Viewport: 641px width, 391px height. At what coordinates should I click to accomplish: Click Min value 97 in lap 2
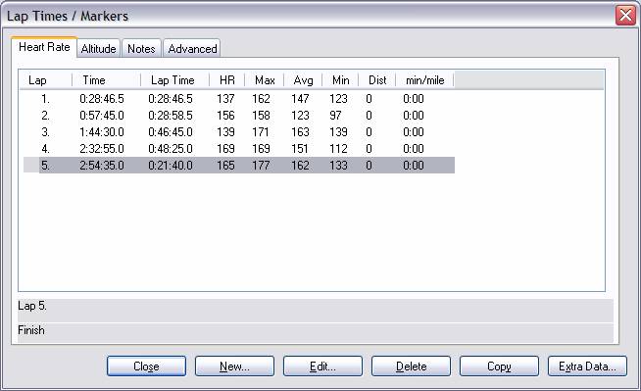pos(335,116)
